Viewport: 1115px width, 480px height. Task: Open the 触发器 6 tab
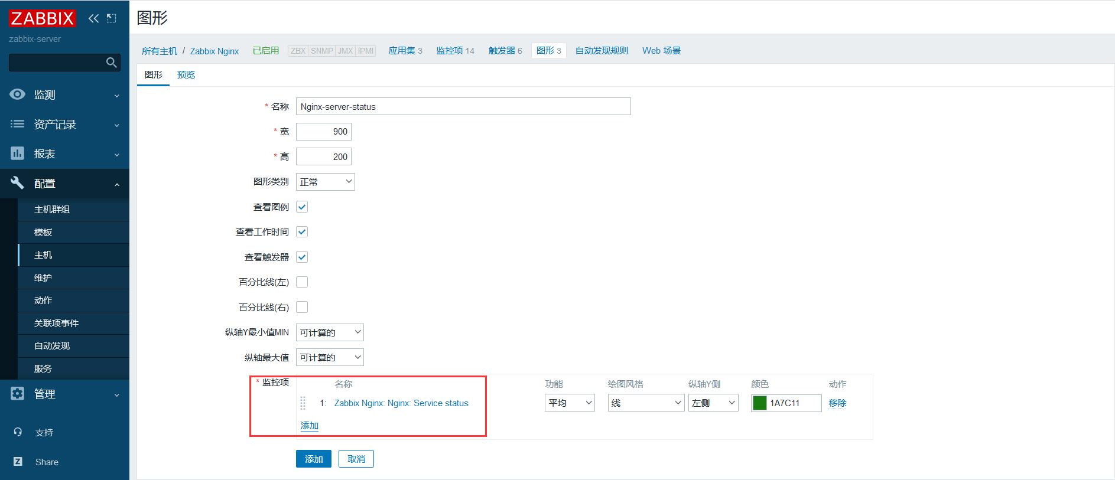pyautogui.click(x=505, y=51)
